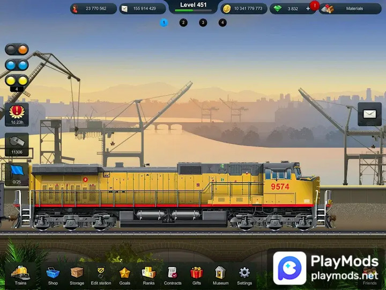Click the green gem icon
386x290 pixels.
[x=278, y=9]
